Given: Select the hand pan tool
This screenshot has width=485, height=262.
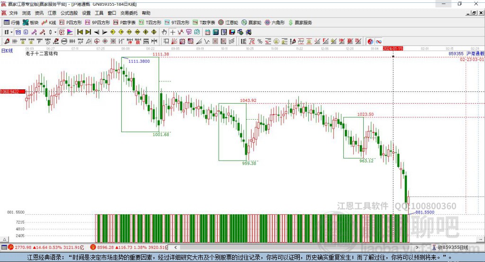Looking at the screenshot, I should coord(164,32).
